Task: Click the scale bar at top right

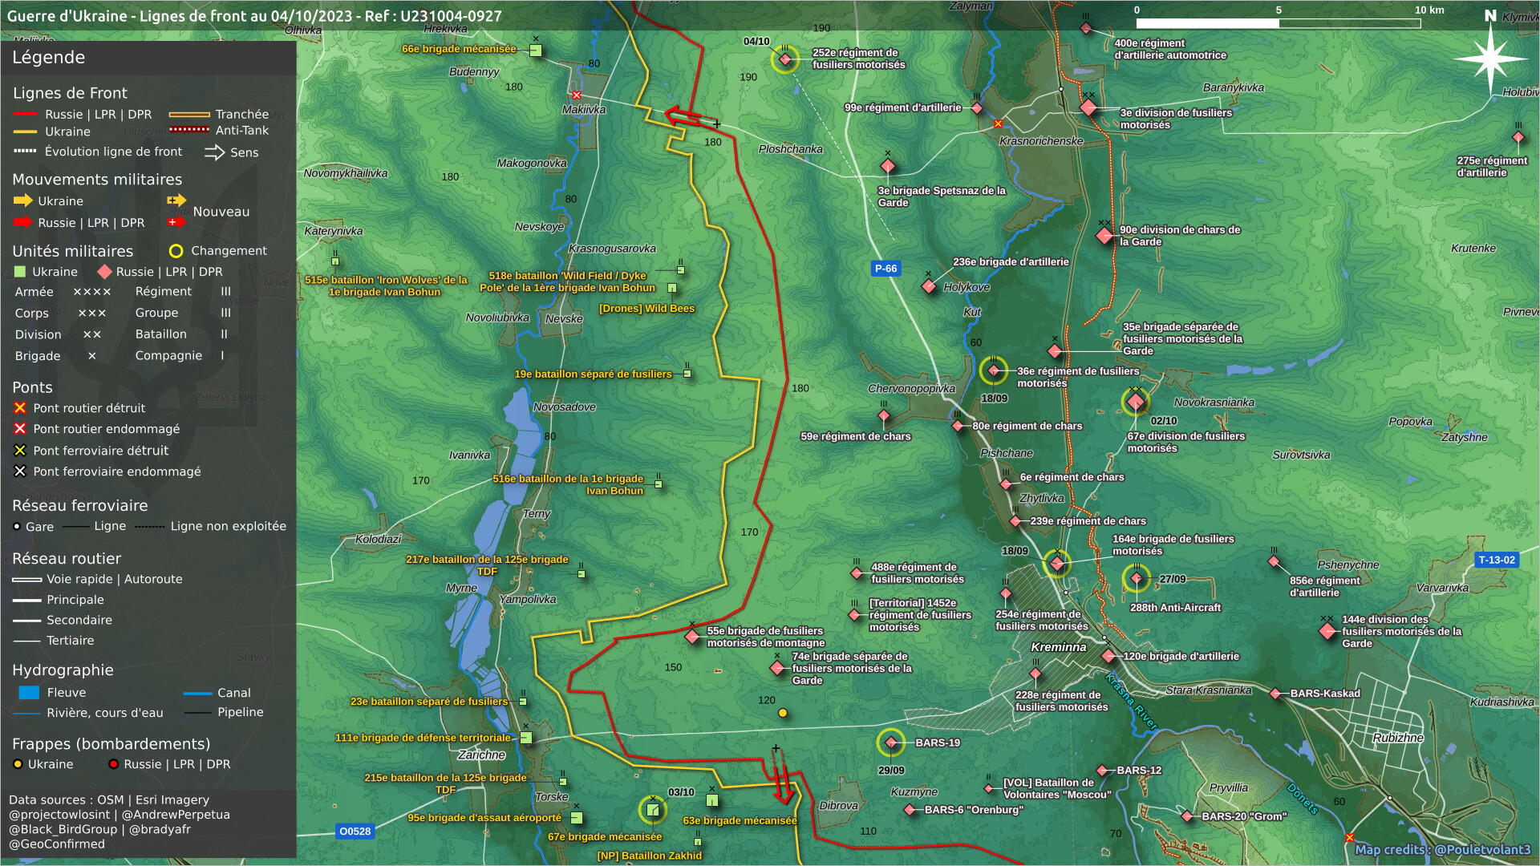Action: [x=1278, y=23]
